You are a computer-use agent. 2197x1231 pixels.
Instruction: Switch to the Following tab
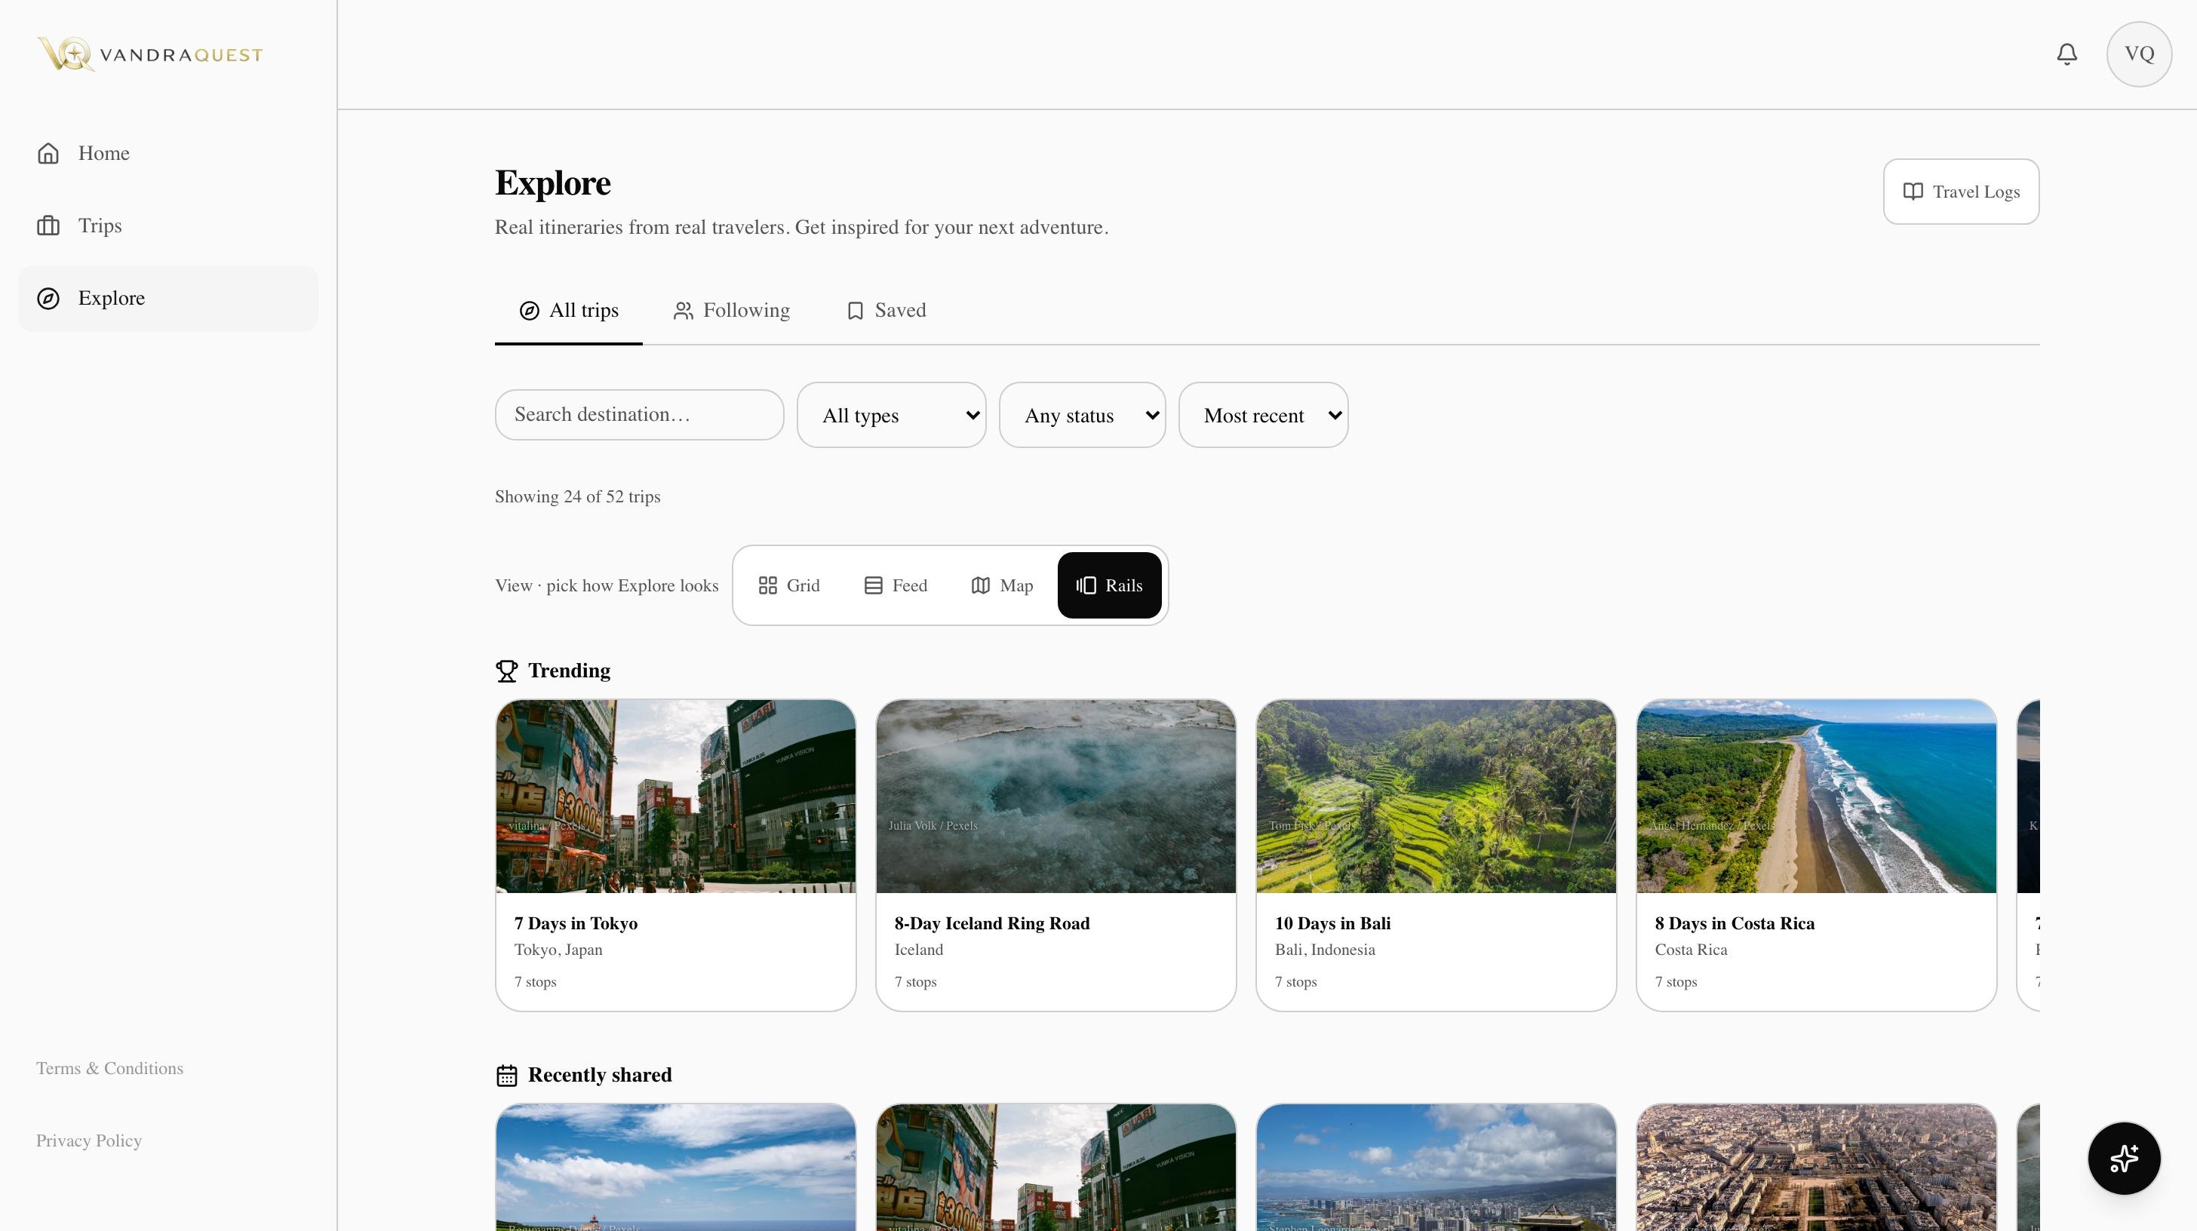coord(731,310)
